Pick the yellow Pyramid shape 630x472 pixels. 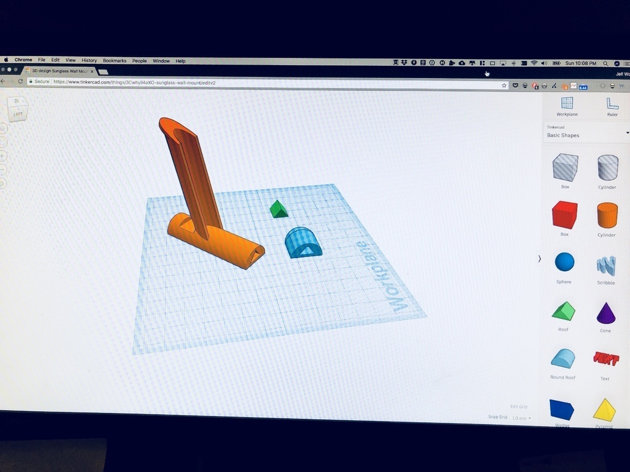[x=604, y=410]
